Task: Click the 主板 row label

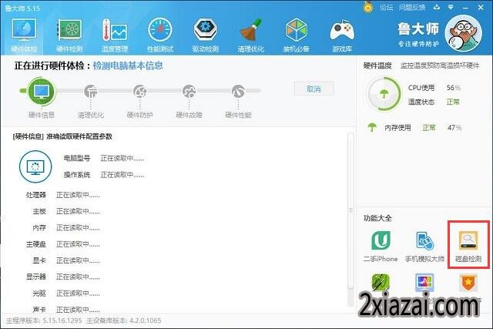Action: click(x=39, y=211)
